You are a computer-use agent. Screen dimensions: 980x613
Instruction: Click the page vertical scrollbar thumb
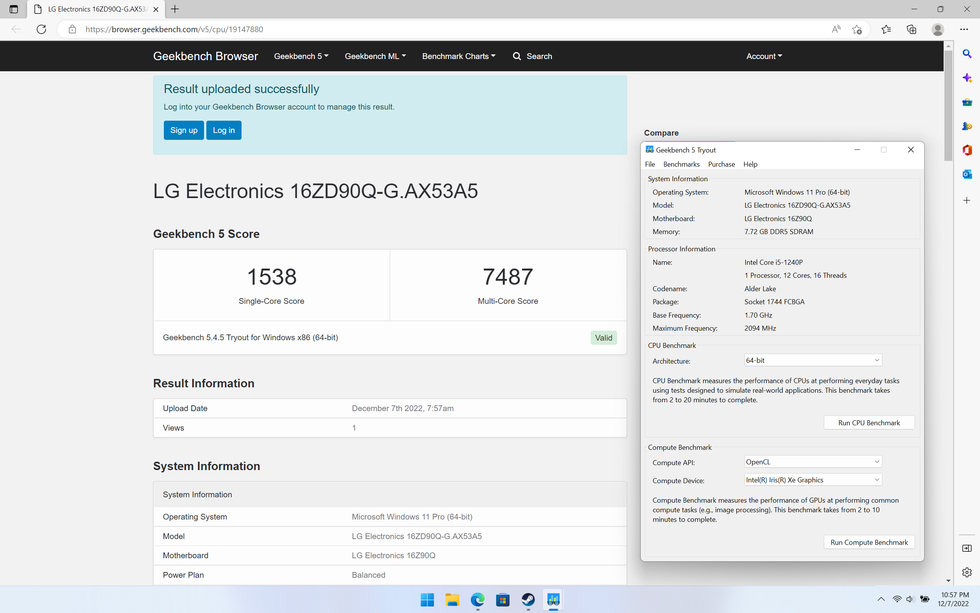[x=948, y=105]
